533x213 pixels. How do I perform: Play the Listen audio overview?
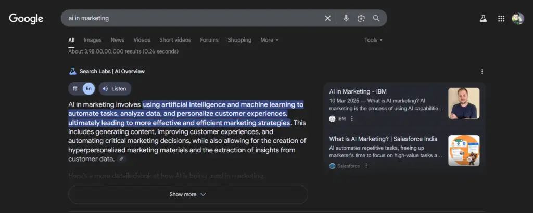tap(115, 88)
